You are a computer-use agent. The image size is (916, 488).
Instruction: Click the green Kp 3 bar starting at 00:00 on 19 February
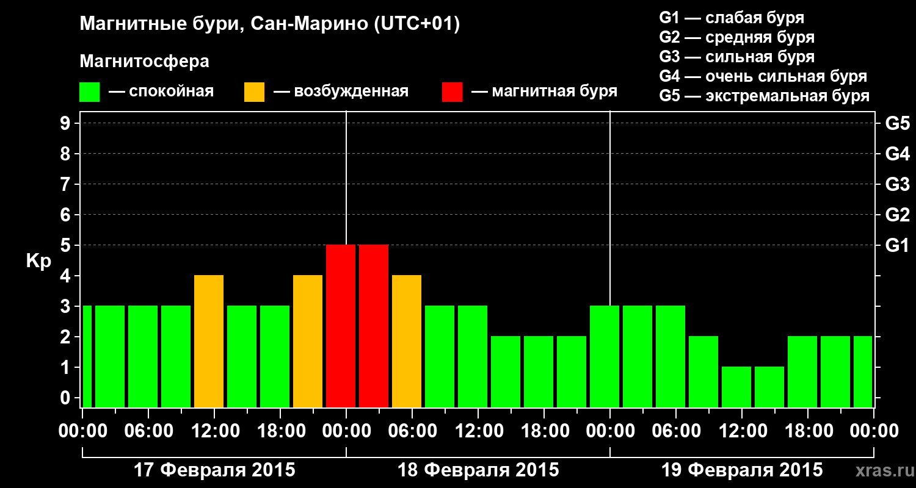click(x=638, y=356)
